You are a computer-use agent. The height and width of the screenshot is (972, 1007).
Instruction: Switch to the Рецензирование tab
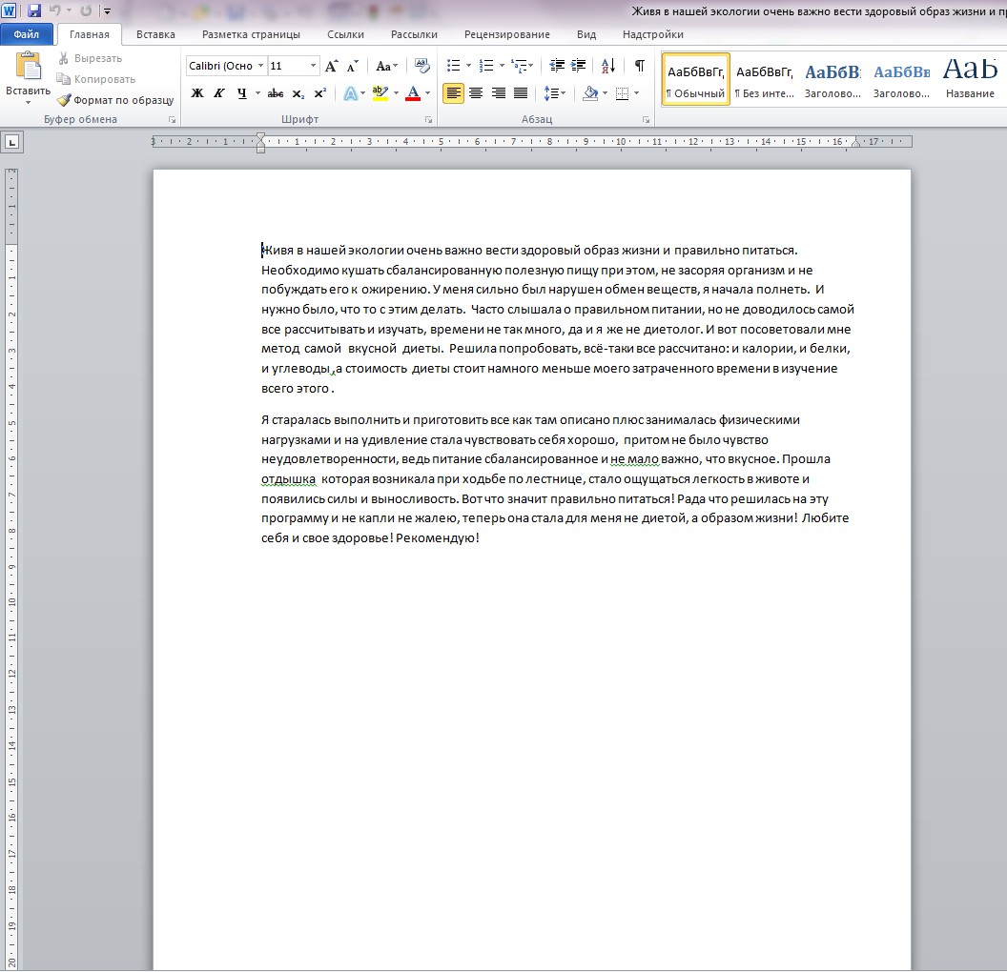[507, 34]
